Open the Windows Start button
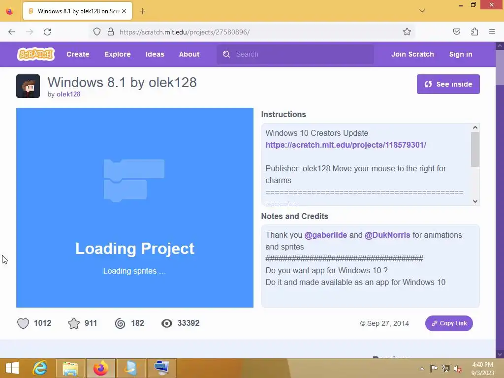Viewport: 504px width, 378px height. [x=12, y=368]
